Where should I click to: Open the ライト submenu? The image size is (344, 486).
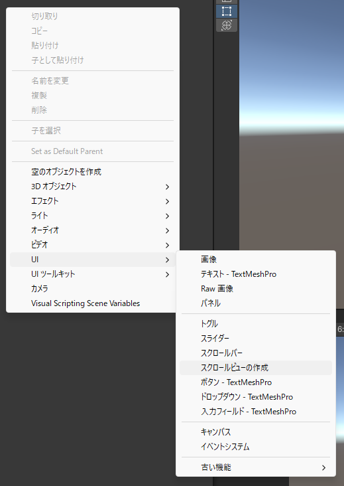pyautogui.click(x=93, y=216)
